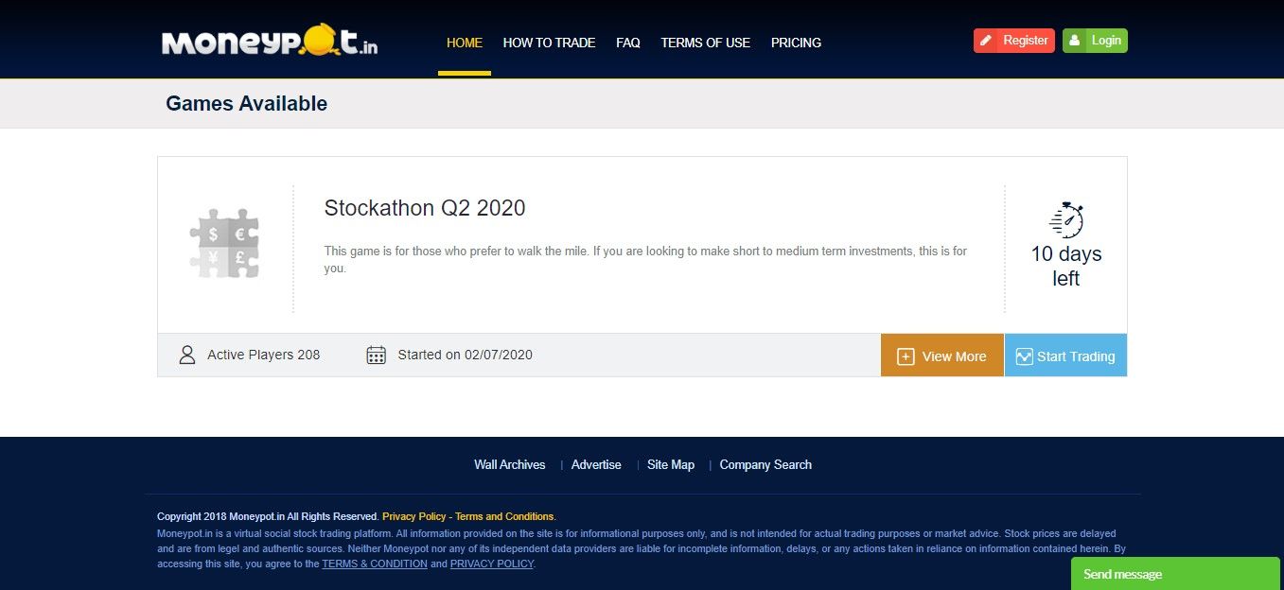Open the Wall Archives footer link
Viewport: 1284px width, 590px height.
point(509,464)
